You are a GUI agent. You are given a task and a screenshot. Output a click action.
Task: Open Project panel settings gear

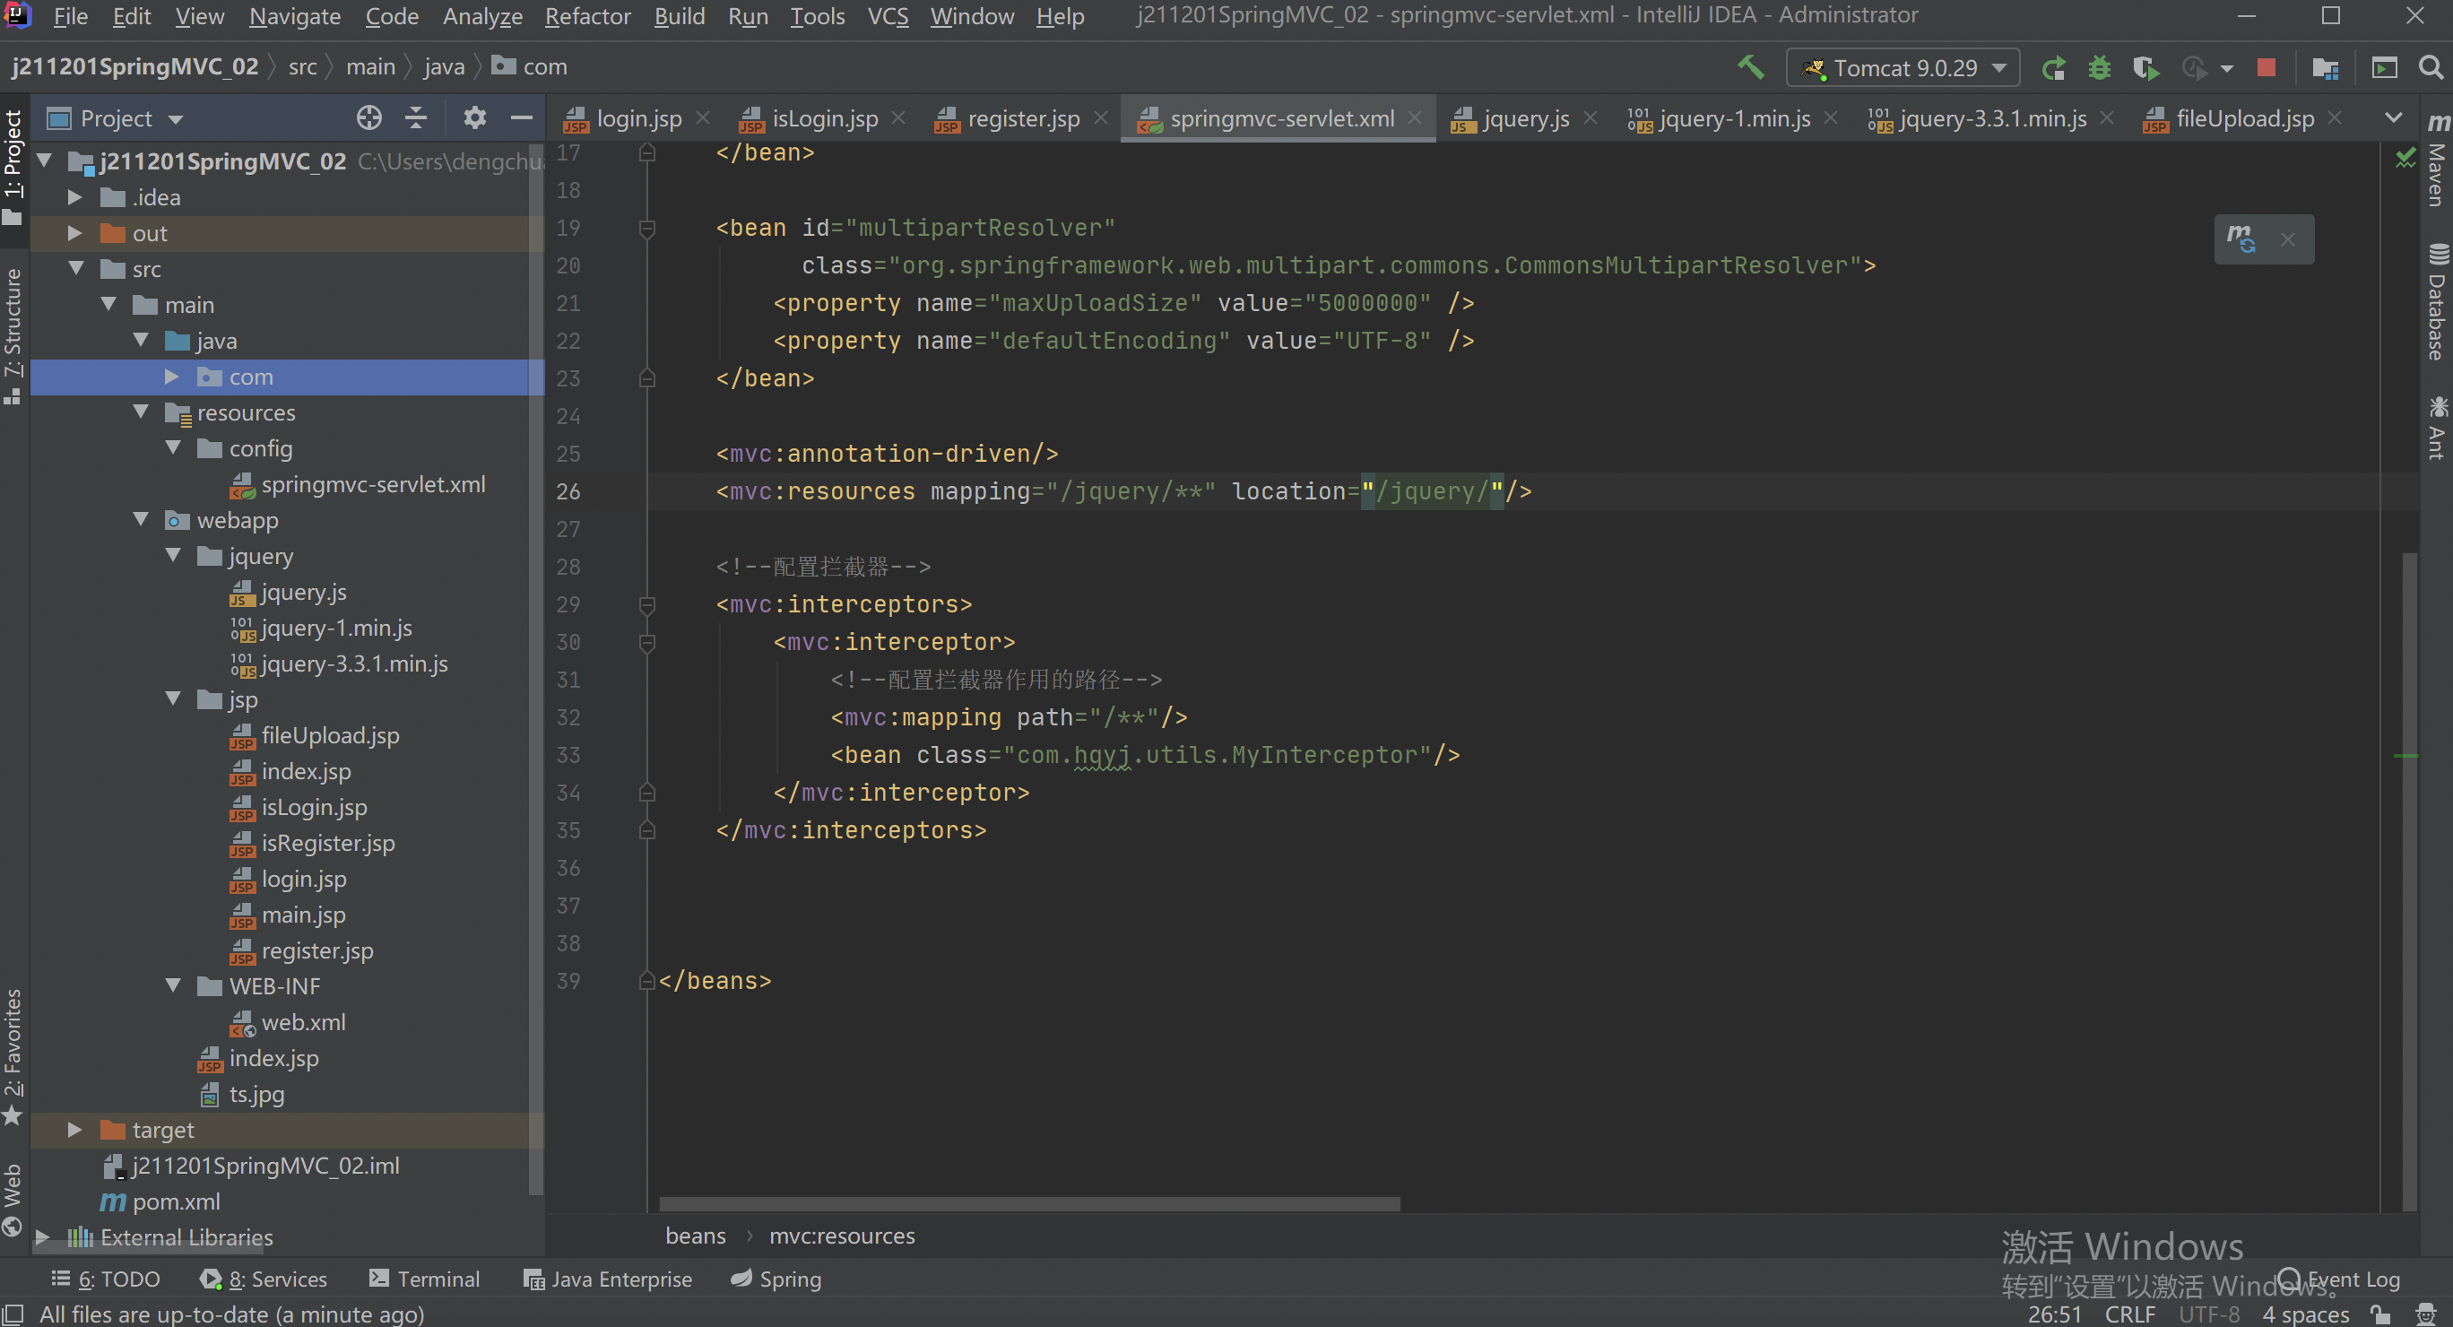pyautogui.click(x=474, y=118)
